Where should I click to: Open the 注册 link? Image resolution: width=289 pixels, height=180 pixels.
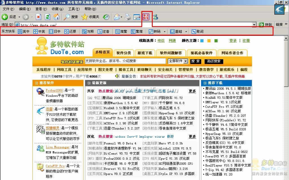pos(246,41)
